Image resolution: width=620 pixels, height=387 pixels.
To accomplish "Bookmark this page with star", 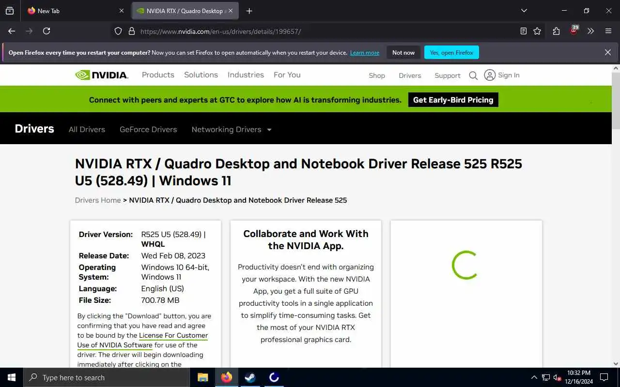I will click(x=537, y=31).
